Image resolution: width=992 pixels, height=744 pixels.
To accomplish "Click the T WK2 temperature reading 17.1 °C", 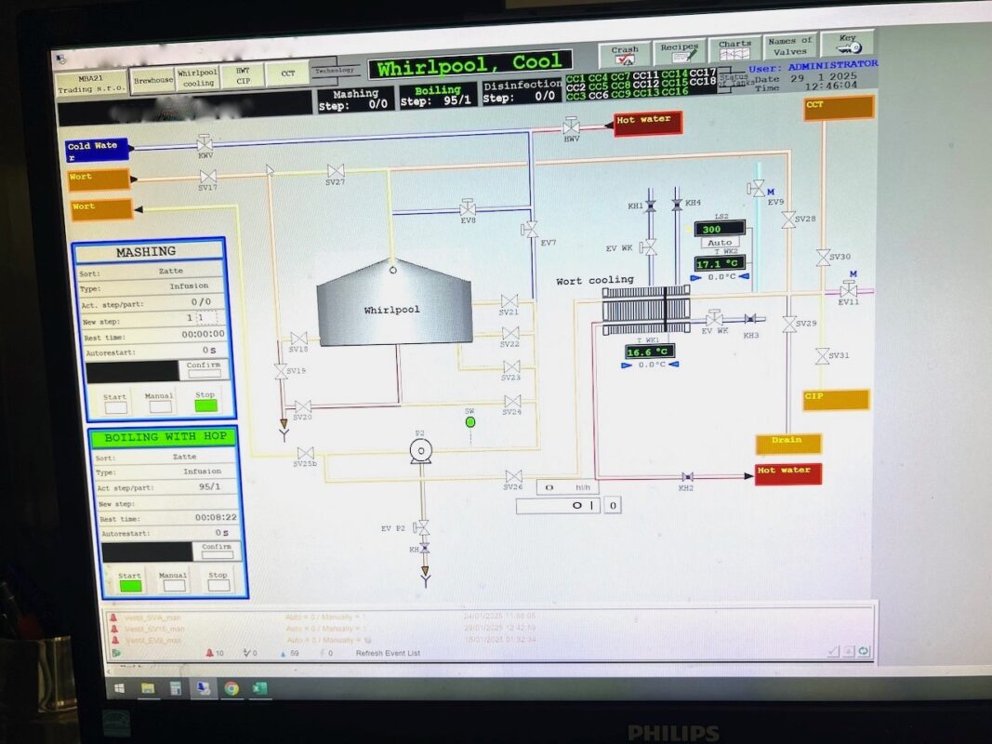I will click(720, 263).
